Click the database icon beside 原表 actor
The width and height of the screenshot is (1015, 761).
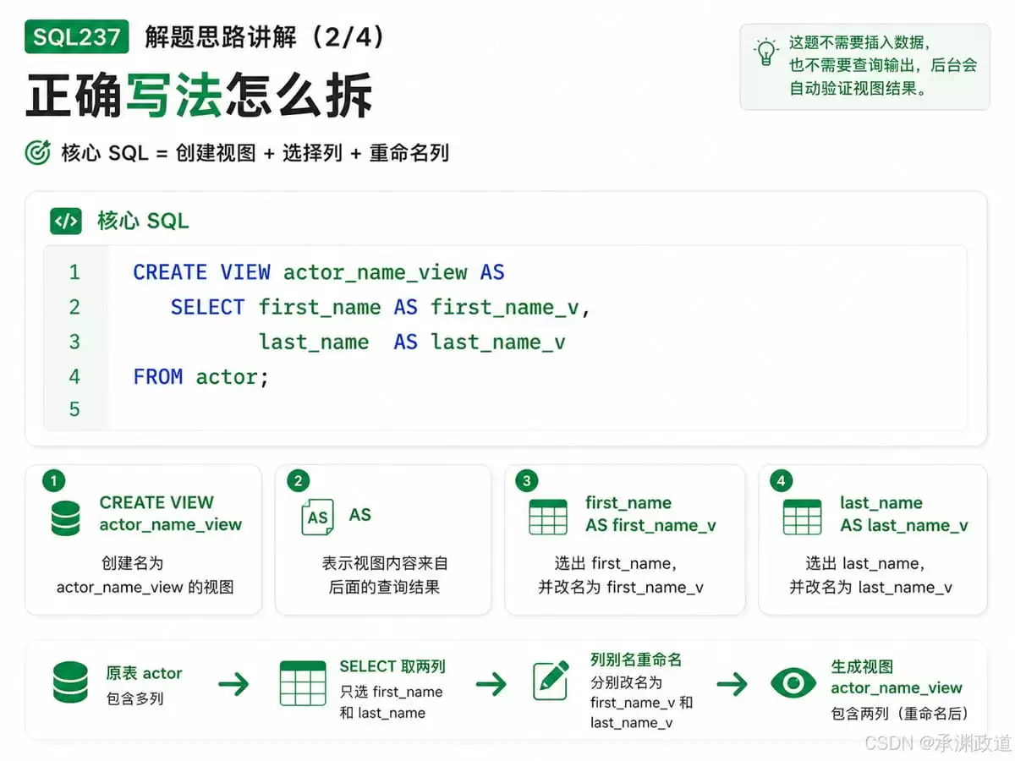pyautogui.click(x=70, y=683)
